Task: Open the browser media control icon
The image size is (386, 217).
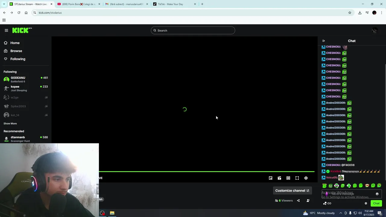Action: point(367,13)
